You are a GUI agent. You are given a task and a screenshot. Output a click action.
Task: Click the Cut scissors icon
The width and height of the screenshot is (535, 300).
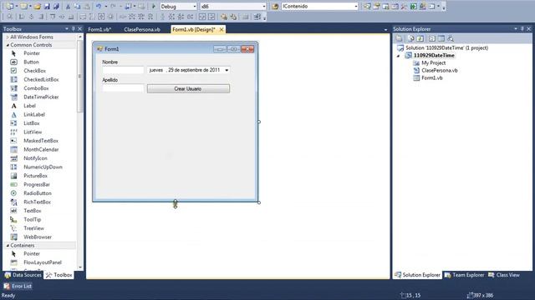click(68, 7)
